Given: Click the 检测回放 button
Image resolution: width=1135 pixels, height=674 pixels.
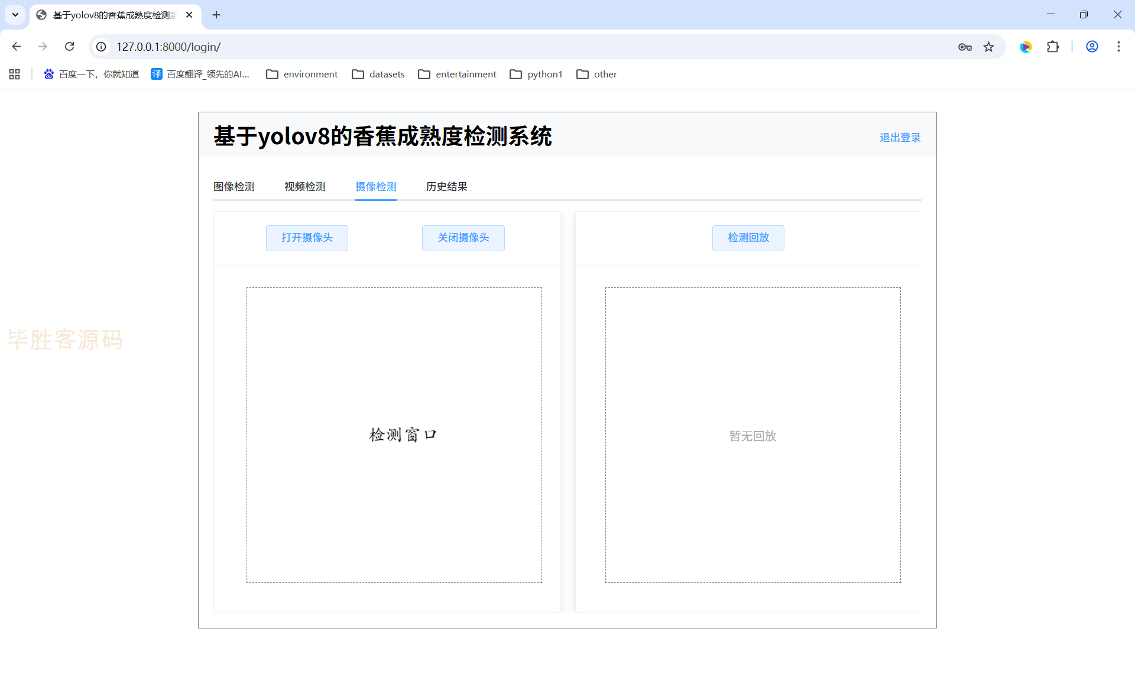Looking at the screenshot, I should pos(748,238).
